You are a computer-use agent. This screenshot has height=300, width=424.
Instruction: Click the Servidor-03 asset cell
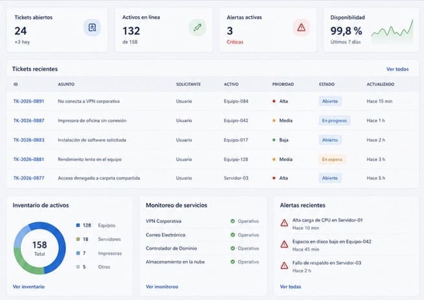click(236, 178)
